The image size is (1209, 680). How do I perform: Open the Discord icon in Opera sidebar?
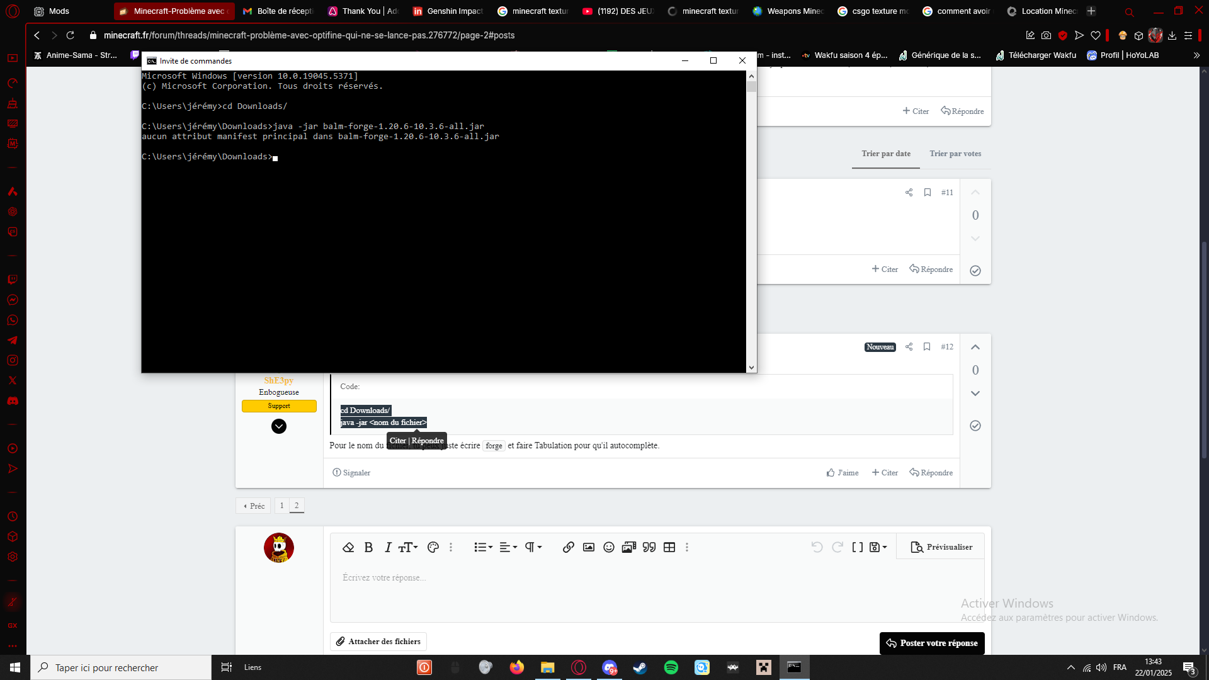(13, 401)
